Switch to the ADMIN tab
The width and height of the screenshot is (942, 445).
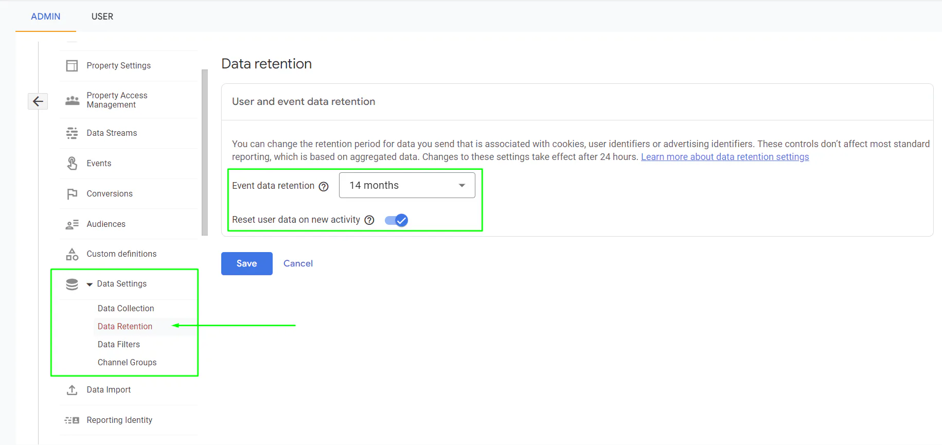pos(46,16)
